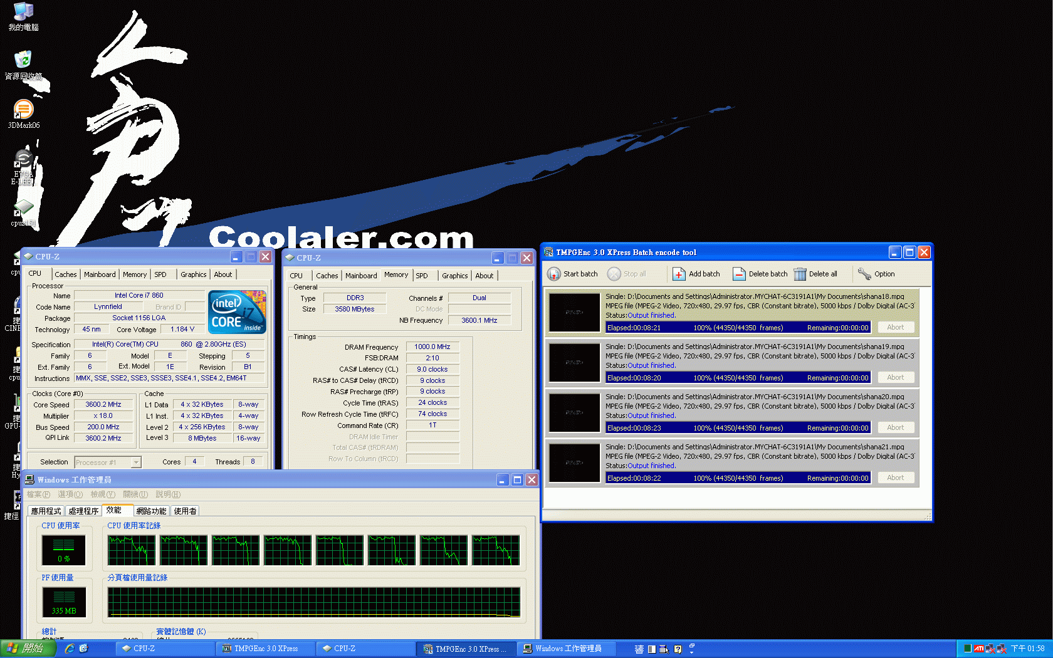Image resolution: width=1053 pixels, height=658 pixels.
Task: Open 檔案(F) menu in Task Manager
Action: [x=38, y=494]
